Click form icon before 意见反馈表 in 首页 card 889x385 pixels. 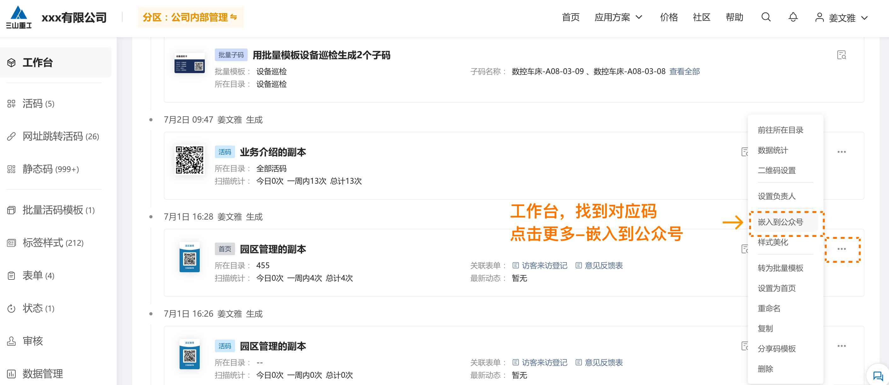pos(579,266)
